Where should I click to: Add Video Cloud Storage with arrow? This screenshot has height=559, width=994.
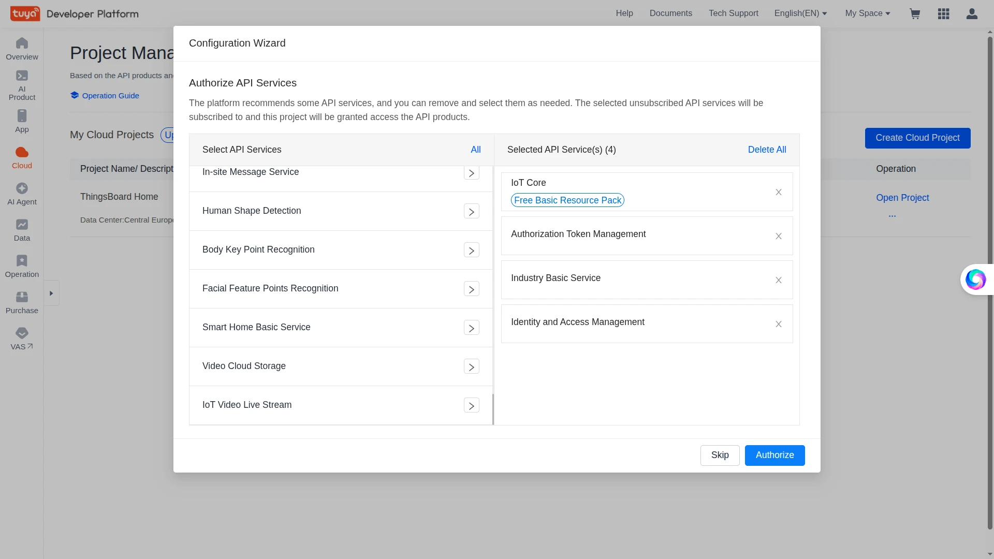[x=471, y=366]
